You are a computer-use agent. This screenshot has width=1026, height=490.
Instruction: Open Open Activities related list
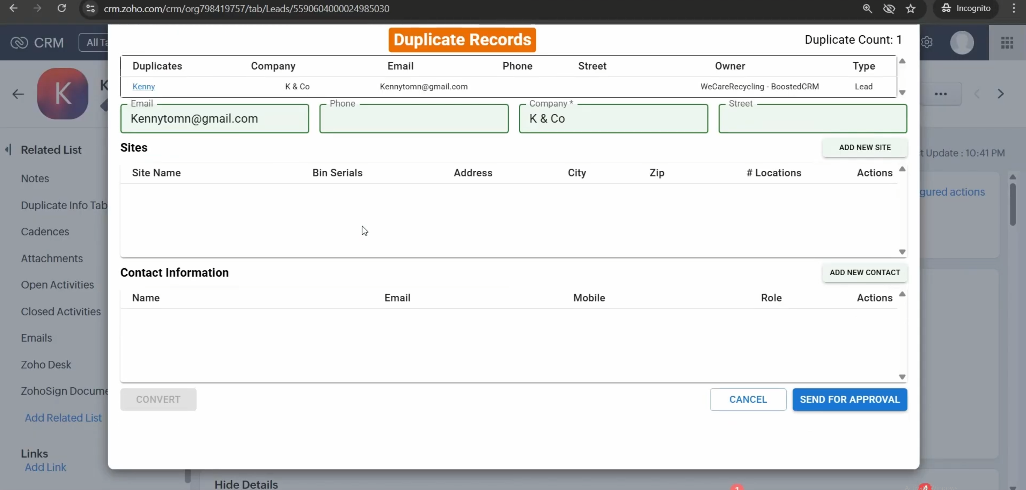pyautogui.click(x=57, y=285)
